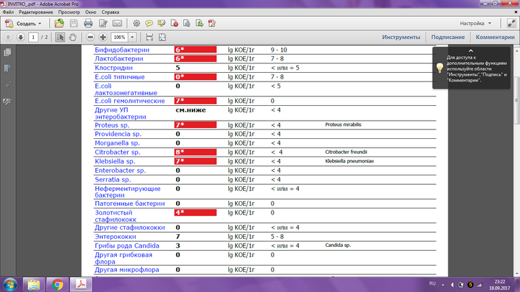Click the page number input field
Viewport: 520px width, 292px height.
[x=34, y=37]
